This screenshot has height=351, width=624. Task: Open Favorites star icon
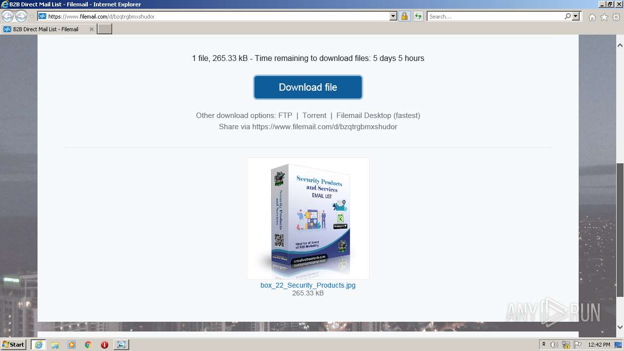(604, 17)
